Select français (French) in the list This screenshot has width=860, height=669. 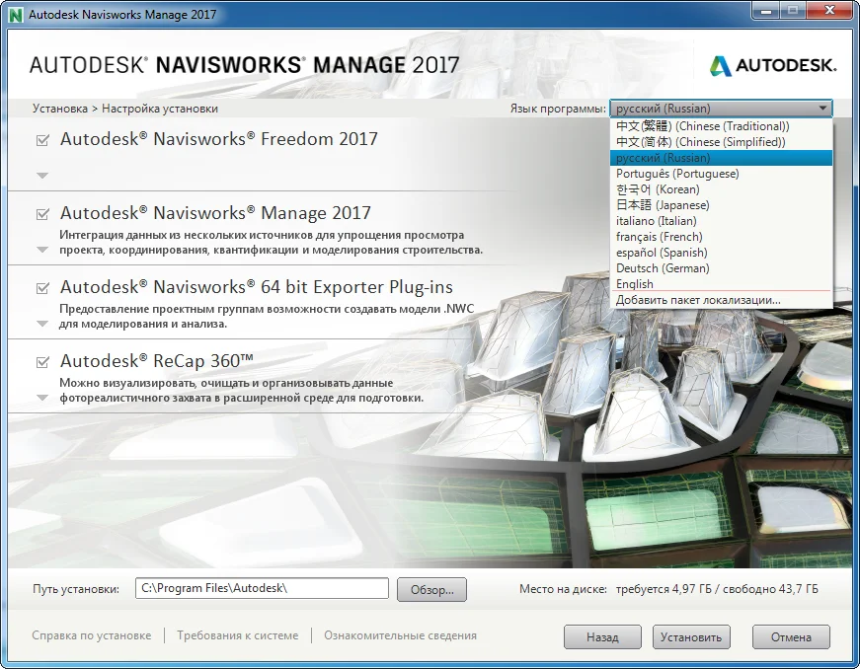click(659, 237)
